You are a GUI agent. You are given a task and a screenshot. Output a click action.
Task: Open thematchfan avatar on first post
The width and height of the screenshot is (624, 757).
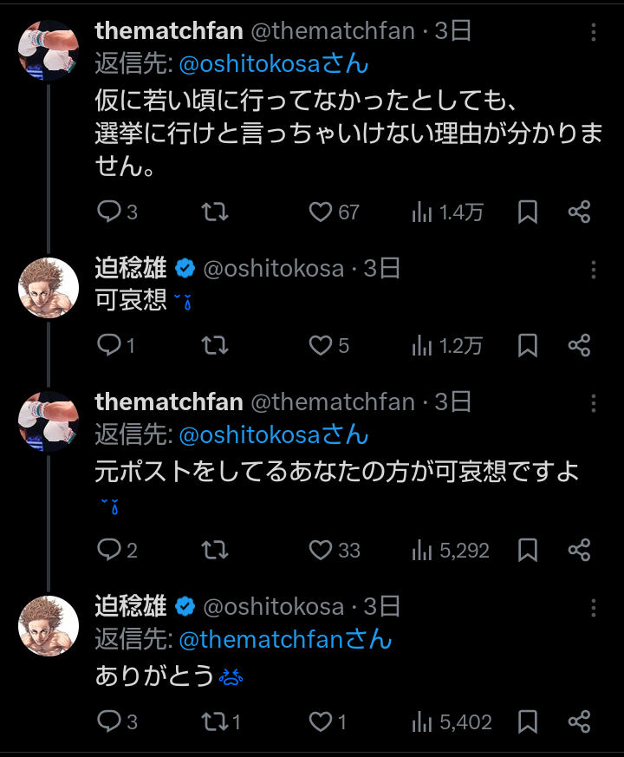point(49,49)
